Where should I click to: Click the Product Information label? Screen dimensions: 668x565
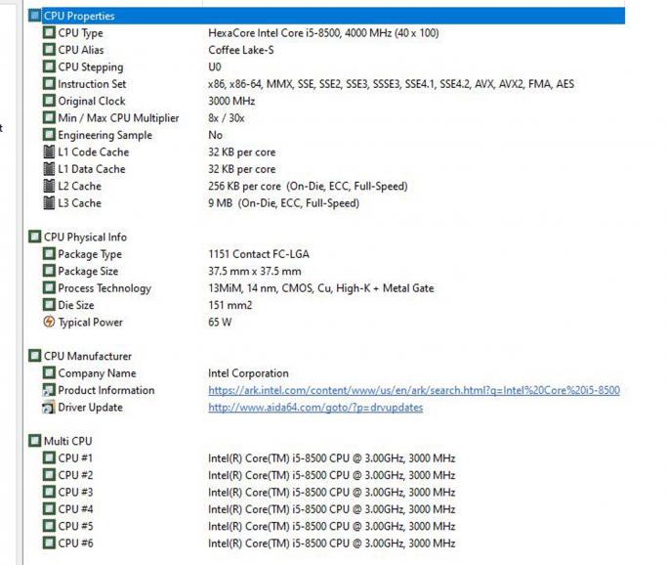(x=106, y=390)
